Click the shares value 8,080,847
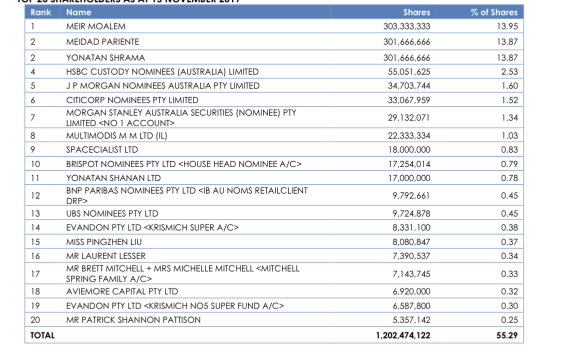The width and height of the screenshot is (562, 355). coord(411,242)
